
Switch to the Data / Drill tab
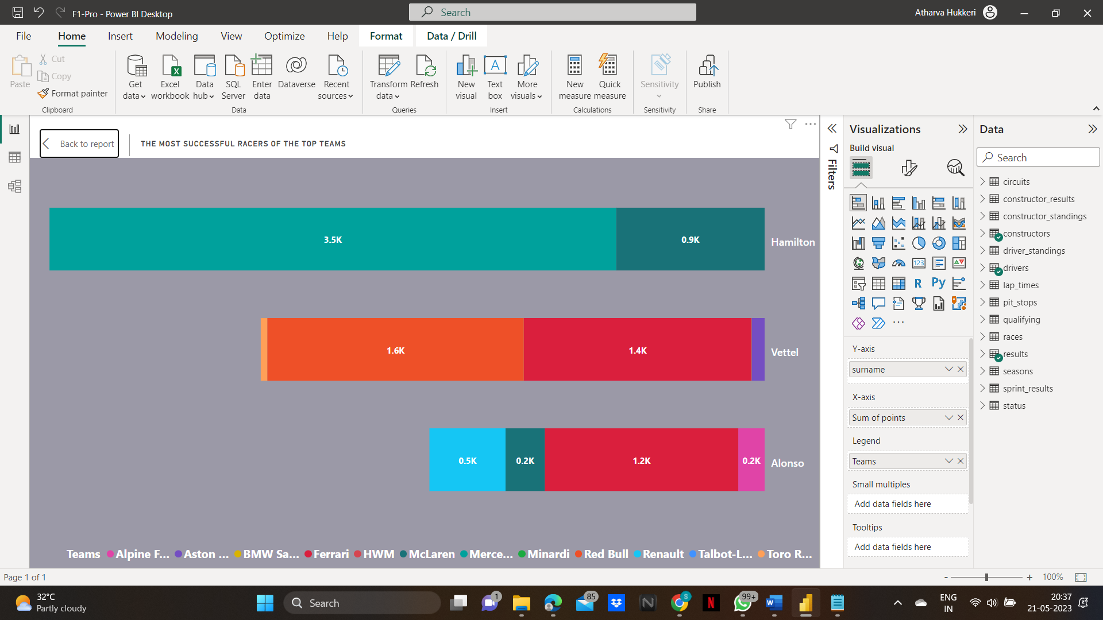pos(452,36)
